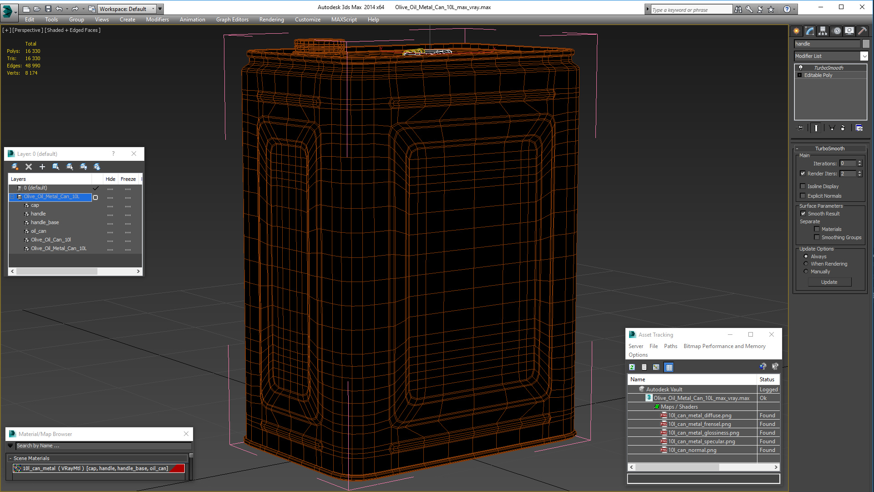Open the MAXScript menu
874x492 pixels.
click(x=344, y=20)
